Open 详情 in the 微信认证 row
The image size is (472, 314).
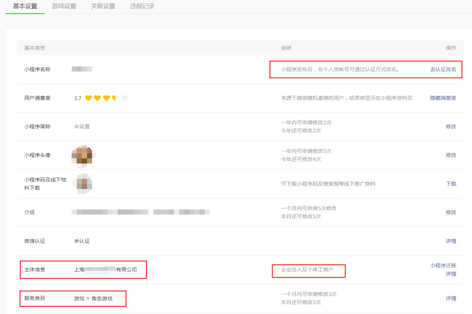(451, 241)
